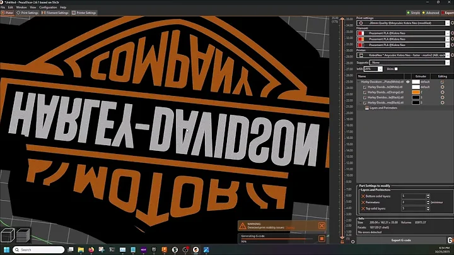Image resolution: width=454 pixels, height=255 pixels.
Task: Collapse the last (Black).stl part node
Action: pos(361,103)
